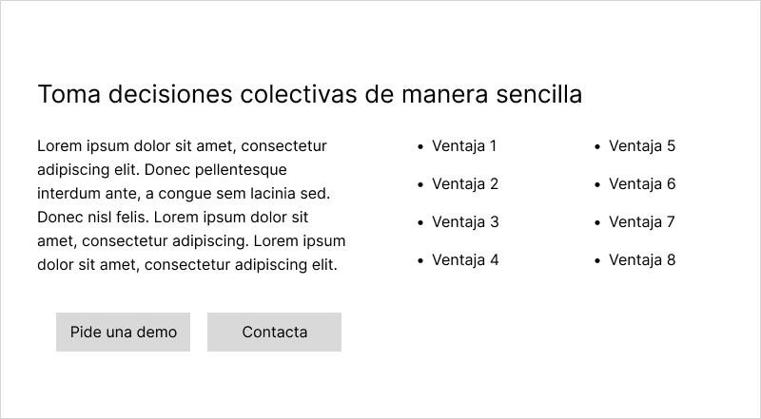The image size is (761, 419).
Task: Click the bullet point before Ventaja 1
Action: (x=420, y=147)
